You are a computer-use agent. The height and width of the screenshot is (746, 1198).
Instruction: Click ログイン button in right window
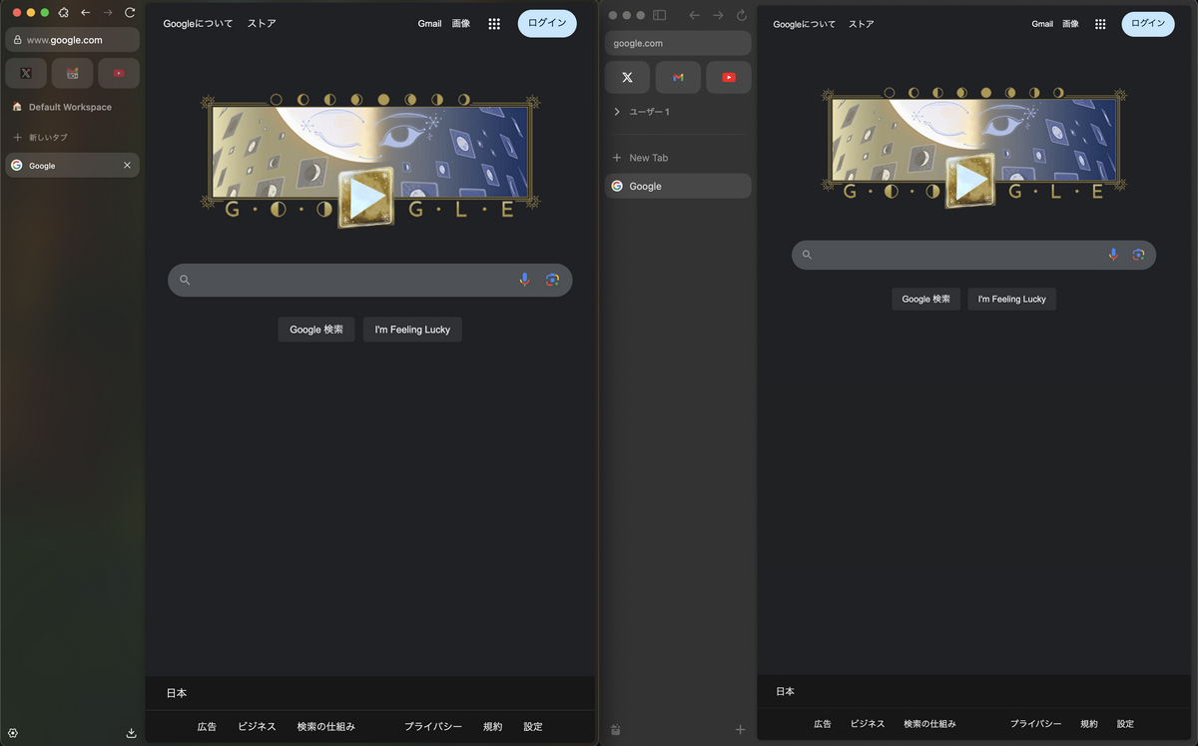[1148, 24]
